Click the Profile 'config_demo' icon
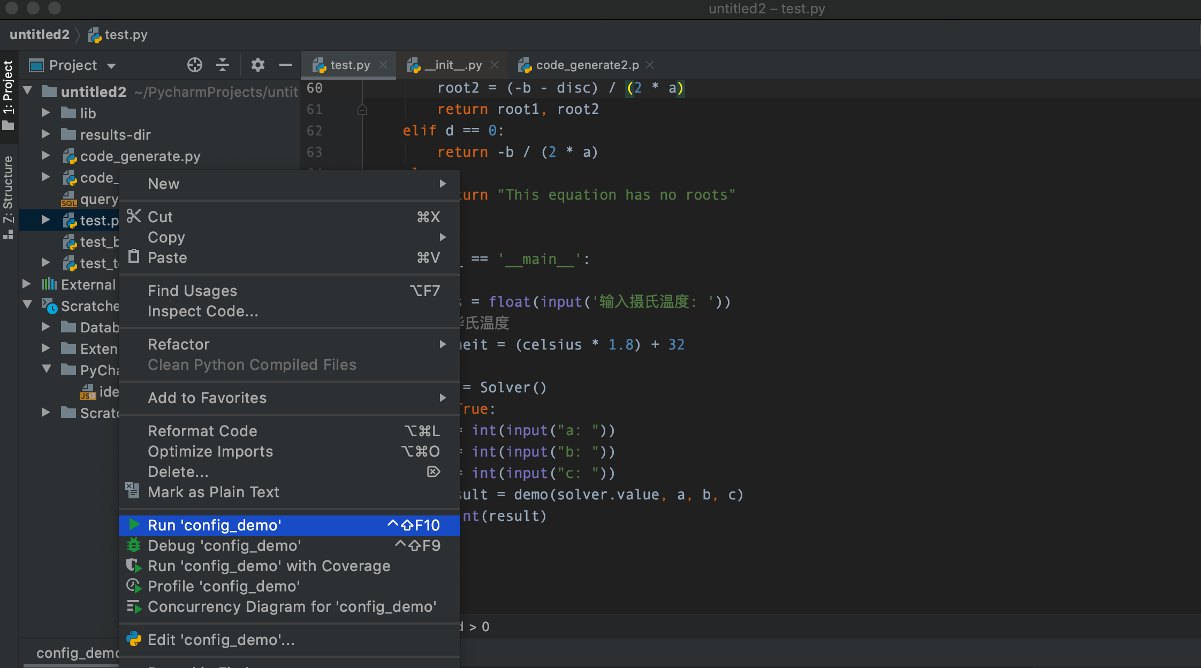This screenshot has width=1201, height=668. (x=134, y=586)
